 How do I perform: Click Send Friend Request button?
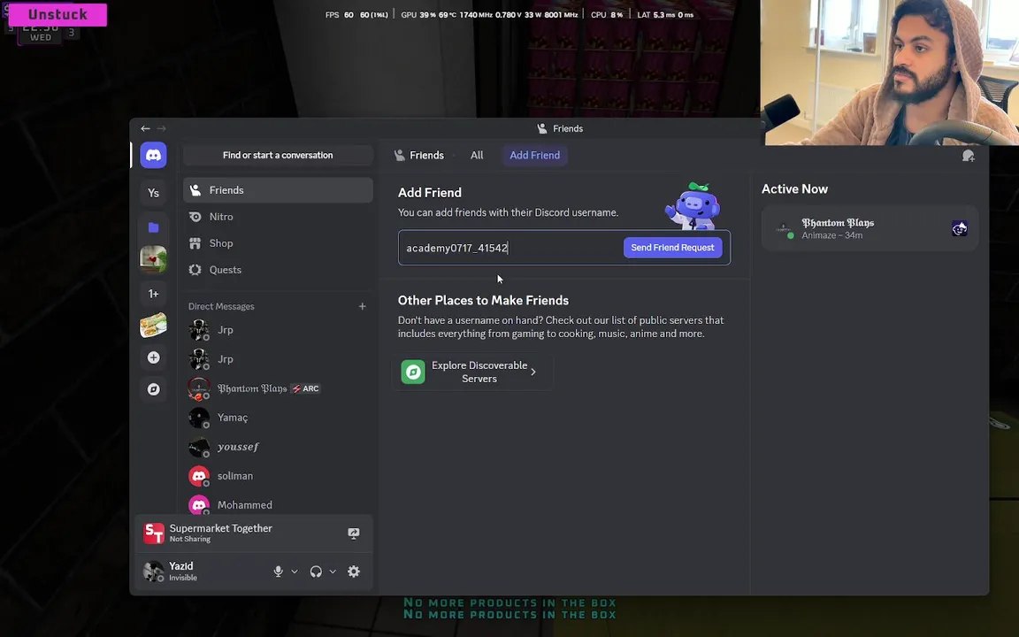[672, 248]
